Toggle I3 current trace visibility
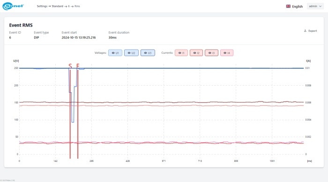The image size is (328, 182). 211,53
